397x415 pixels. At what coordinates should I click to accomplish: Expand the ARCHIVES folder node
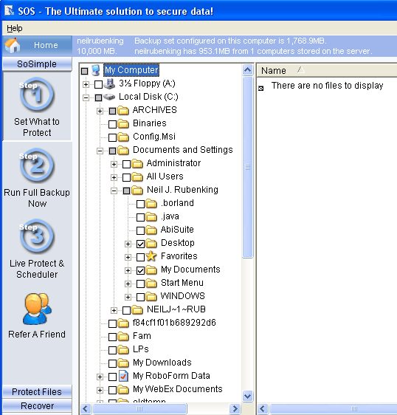(x=100, y=111)
